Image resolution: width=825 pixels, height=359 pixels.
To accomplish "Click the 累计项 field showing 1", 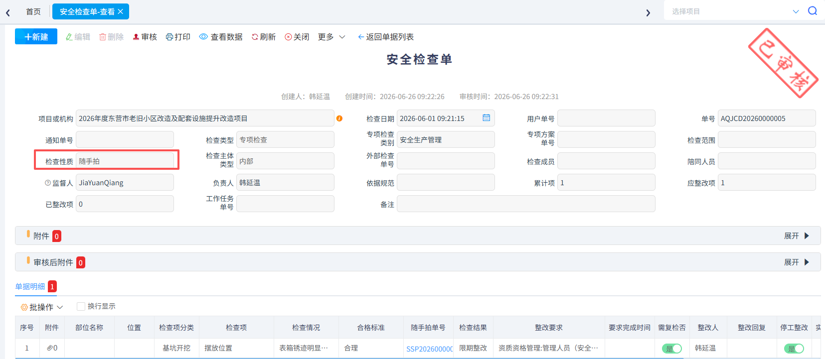I will (x=606, y=183).
